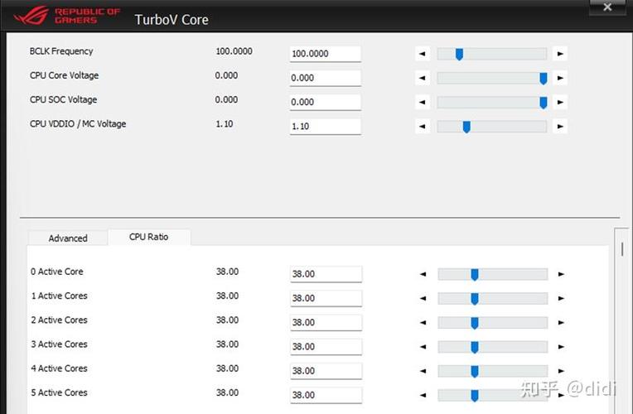This screenshot has width=633, height=414.
Task: Lower 3 Active Cores ratio left arrow
Action: (x=423, y=347)
